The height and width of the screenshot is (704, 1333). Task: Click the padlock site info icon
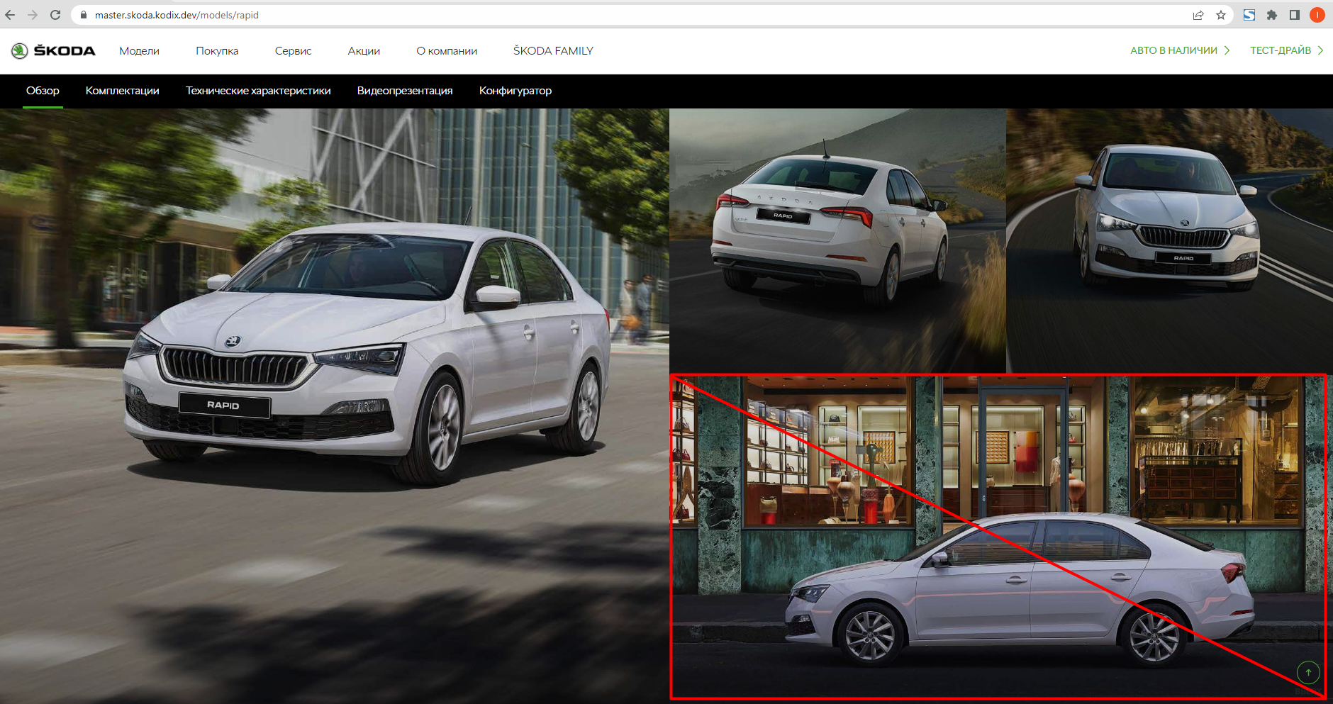click(x=84, y=15)
